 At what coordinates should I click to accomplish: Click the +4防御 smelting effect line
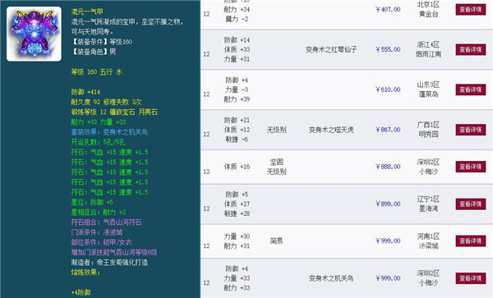tap(81, 292)
